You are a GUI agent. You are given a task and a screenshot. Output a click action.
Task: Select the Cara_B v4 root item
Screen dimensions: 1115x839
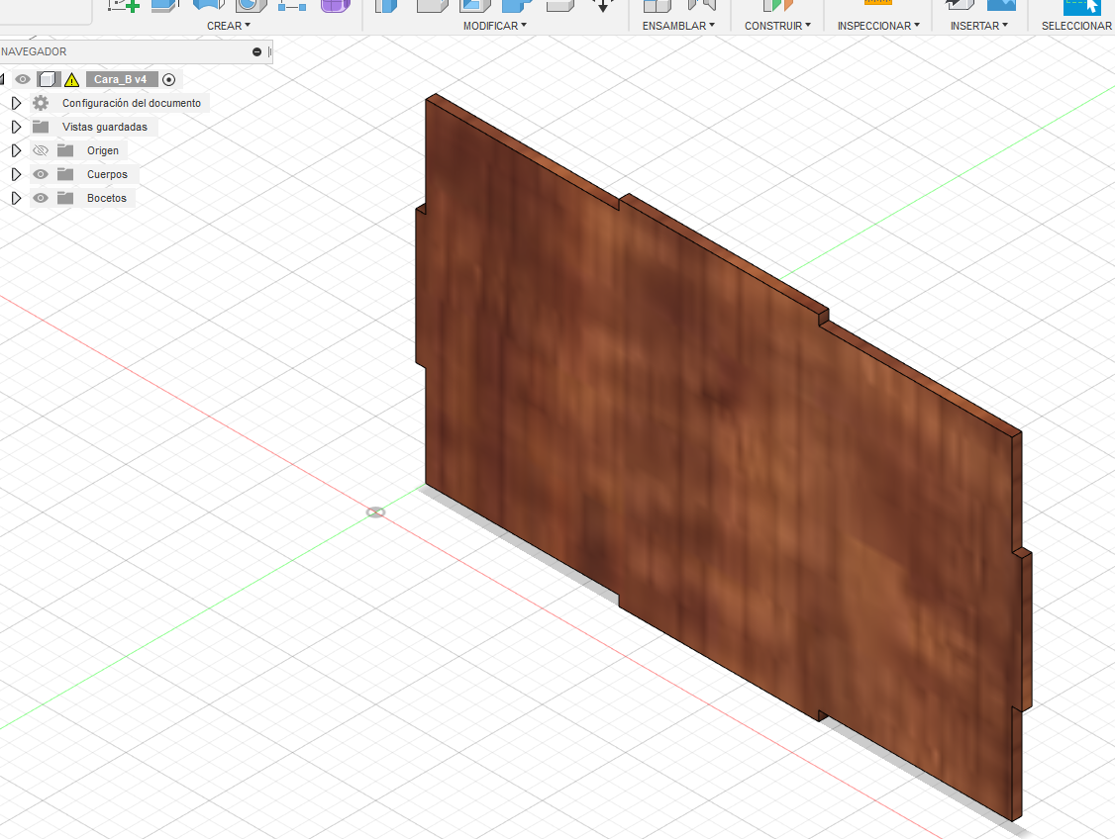coord(120,79)
